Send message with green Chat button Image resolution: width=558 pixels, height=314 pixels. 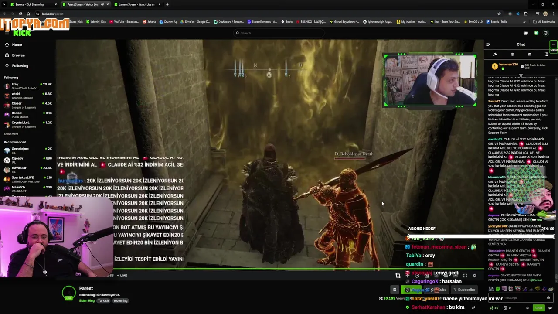539,308
